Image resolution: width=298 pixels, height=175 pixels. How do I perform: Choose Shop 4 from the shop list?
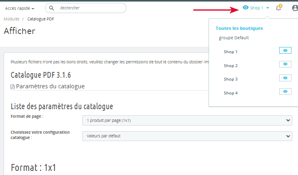(231, 93)
